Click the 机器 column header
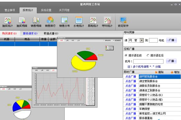Screen dimensions: 181x120 pos(7,39)
